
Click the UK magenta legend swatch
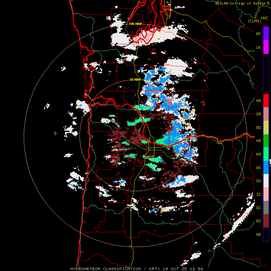tap(266, 47)
